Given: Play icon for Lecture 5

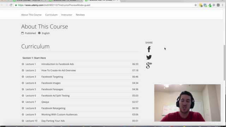Looking at the screenshot, I should pos(23,89).
